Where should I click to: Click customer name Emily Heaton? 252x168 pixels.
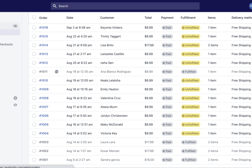(x=110, y=89)
